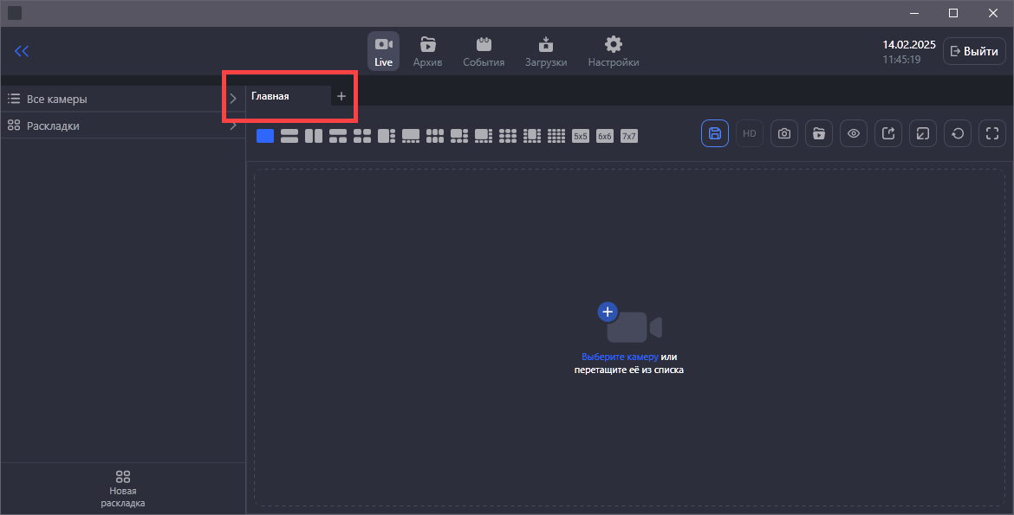1014x515 pixels.
Task: Click the shrink-to-corner arrow icon
Action: 922,133
